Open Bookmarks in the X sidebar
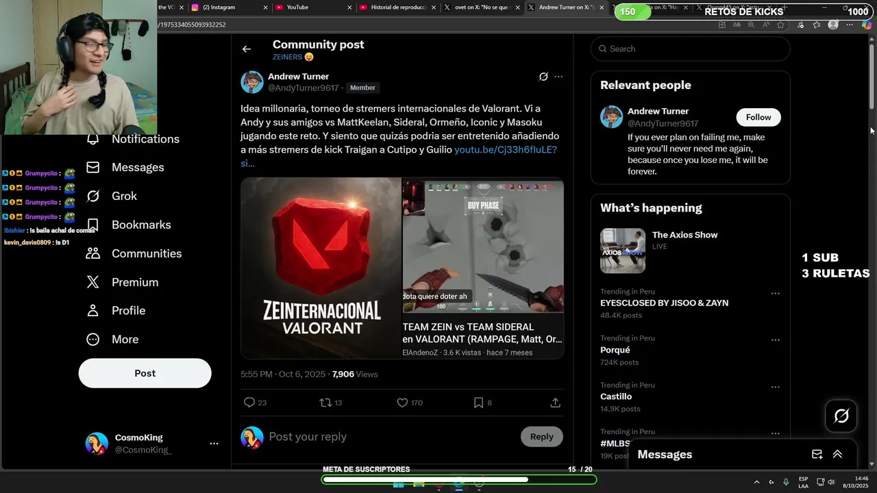Viewport: 877px width, 493px height. pos(129,225)
